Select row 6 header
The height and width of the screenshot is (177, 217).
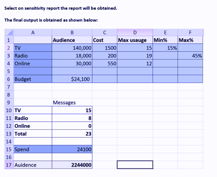(x=9, y=79)
